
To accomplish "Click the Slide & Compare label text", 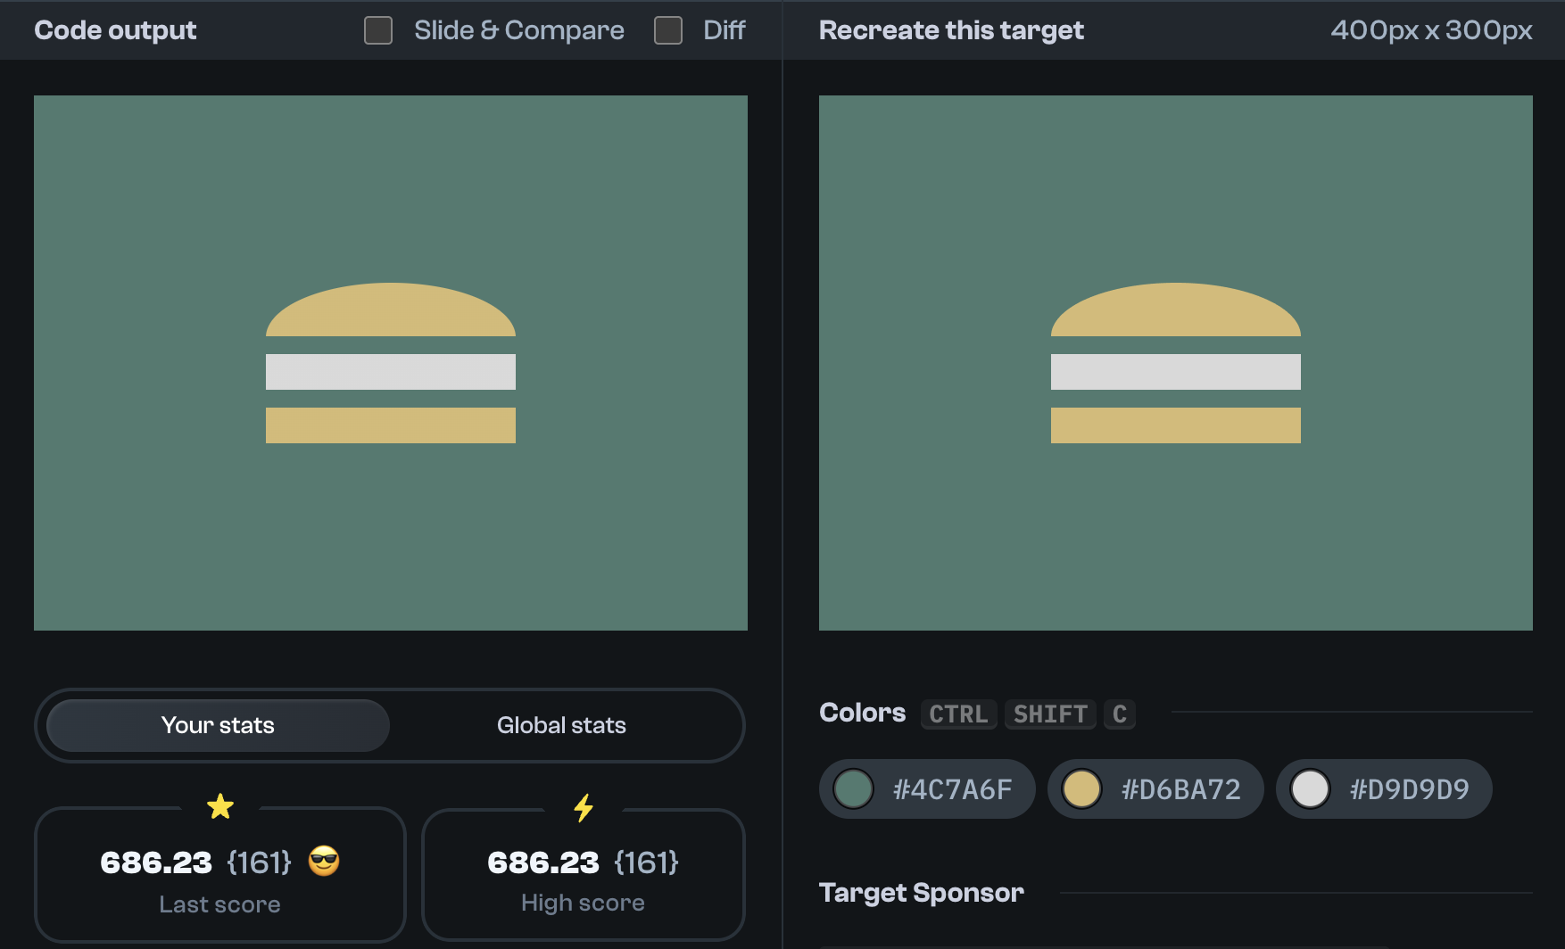I will tap(519, 30).
